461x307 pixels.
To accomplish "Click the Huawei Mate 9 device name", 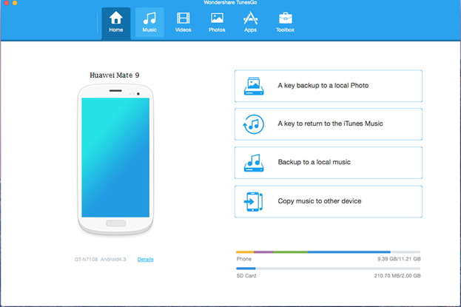I will pyautogui.click(x=115, y=75).
